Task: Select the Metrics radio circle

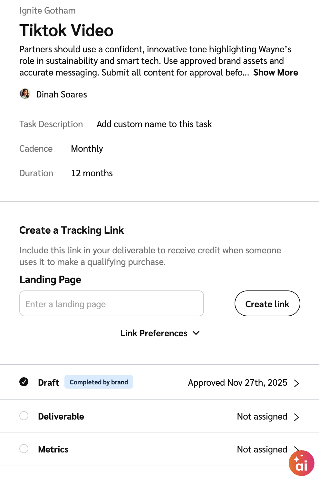Action: point(24,449)
